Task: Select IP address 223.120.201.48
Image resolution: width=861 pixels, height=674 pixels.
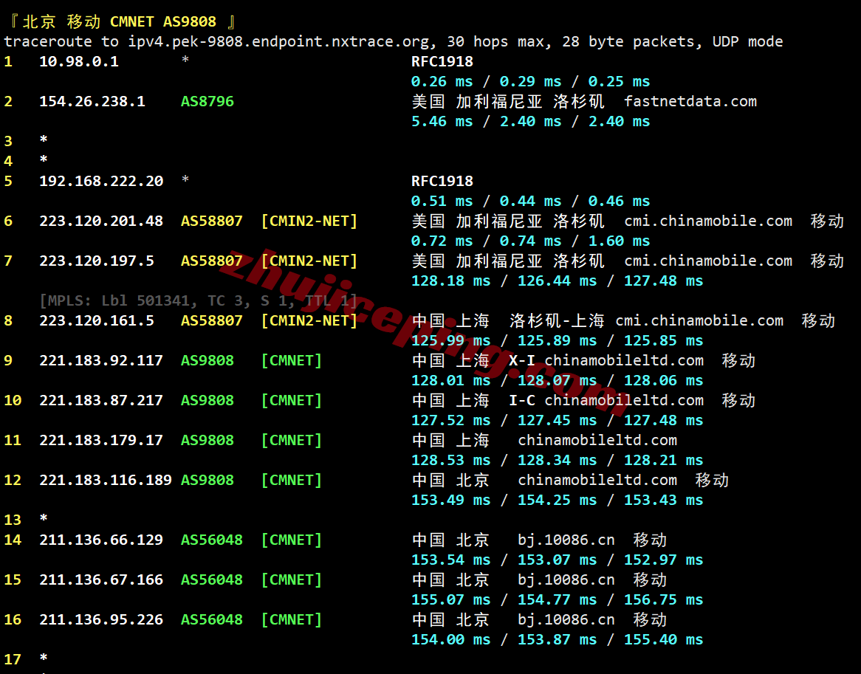Action: (x=102, y=221)
